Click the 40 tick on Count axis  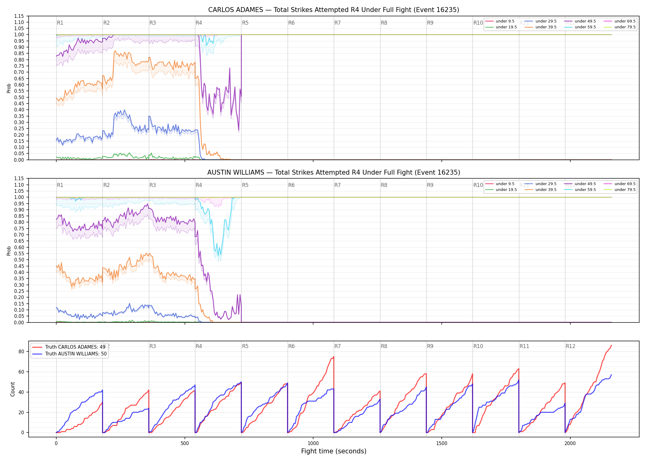click(21, 392)
